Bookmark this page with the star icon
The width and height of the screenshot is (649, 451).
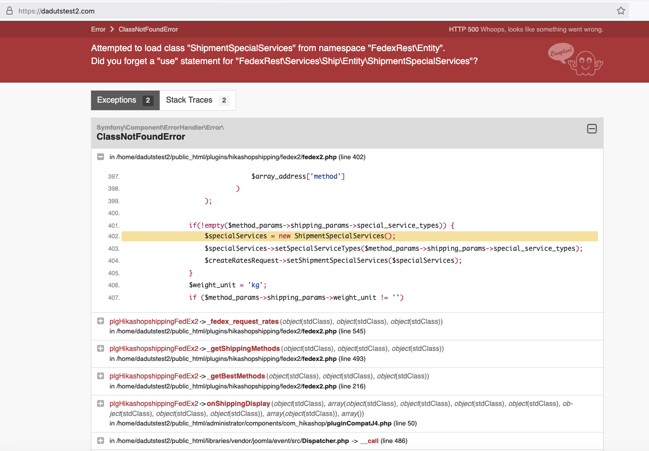(x=621, y=11)
